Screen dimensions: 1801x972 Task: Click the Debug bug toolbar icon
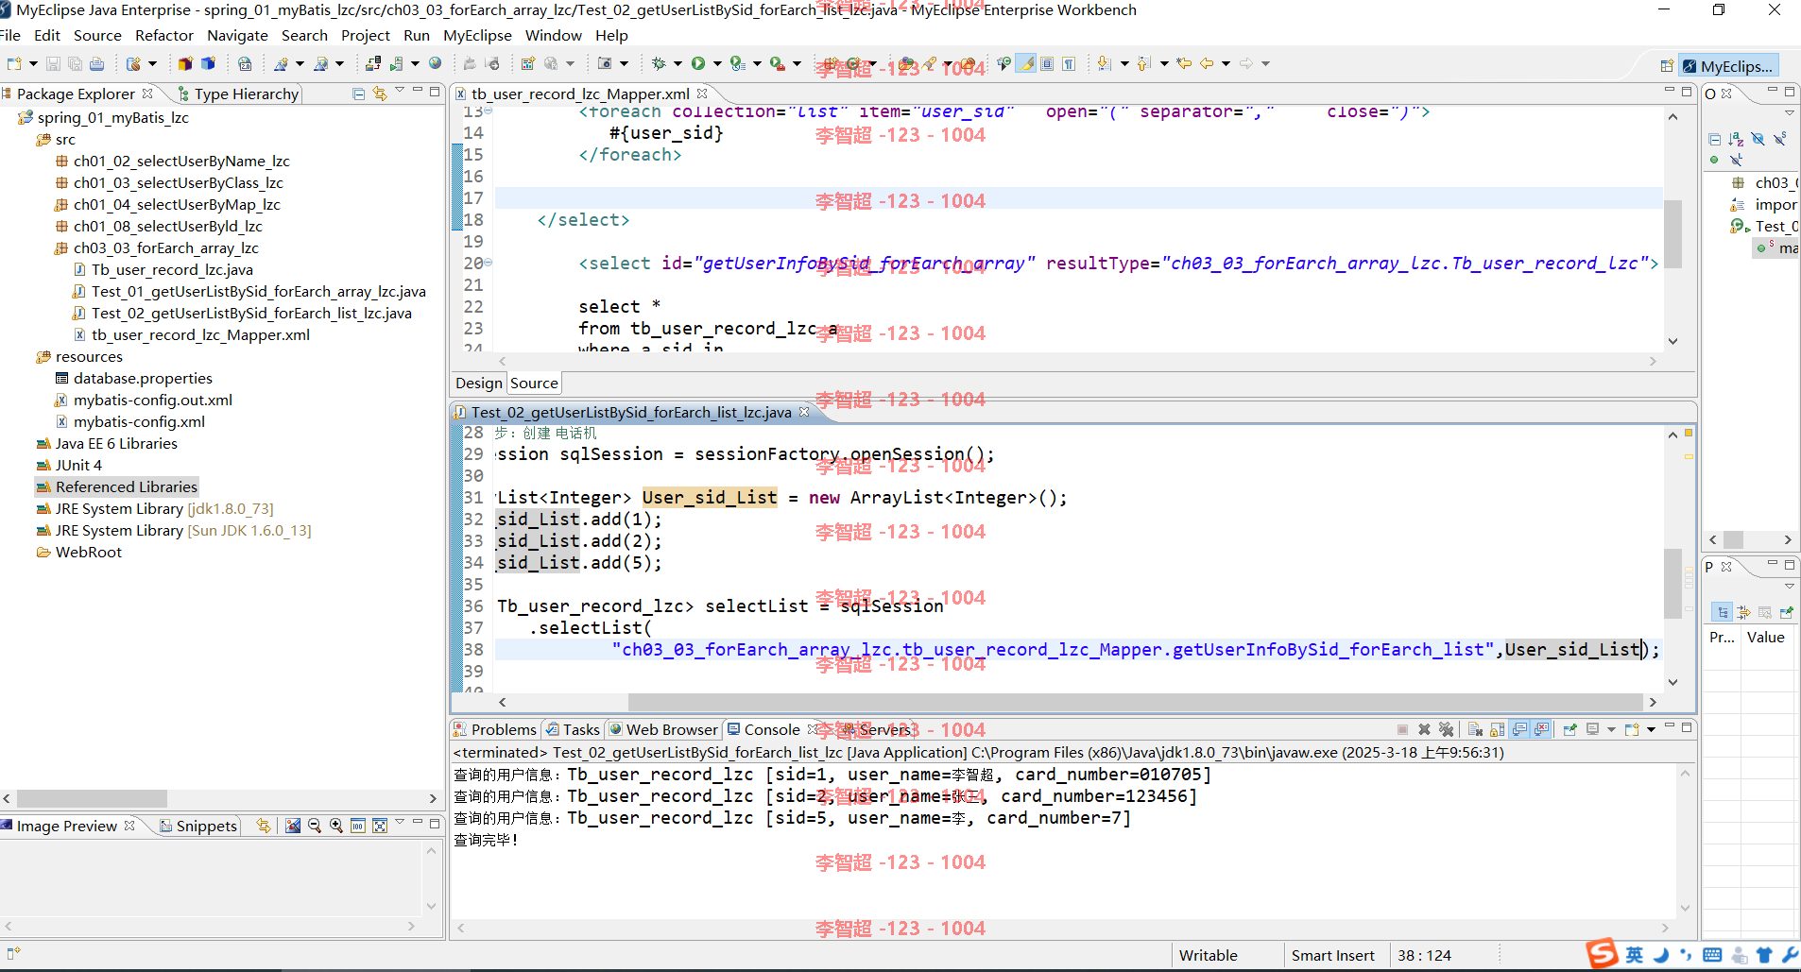tap(659, 63)
